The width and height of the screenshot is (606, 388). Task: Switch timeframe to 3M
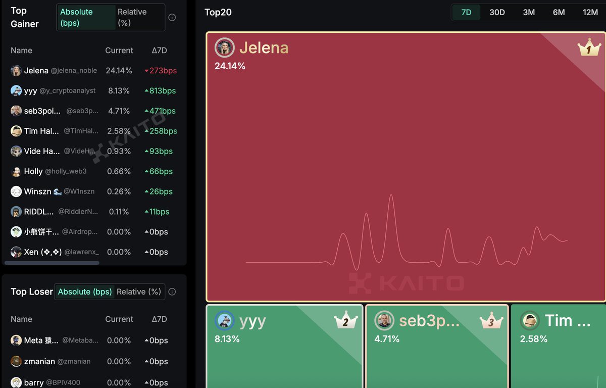coord(529,12)
